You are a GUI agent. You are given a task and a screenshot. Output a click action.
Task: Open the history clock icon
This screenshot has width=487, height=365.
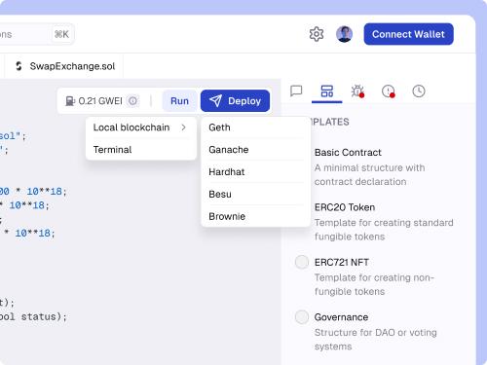(x=419, y=91)
